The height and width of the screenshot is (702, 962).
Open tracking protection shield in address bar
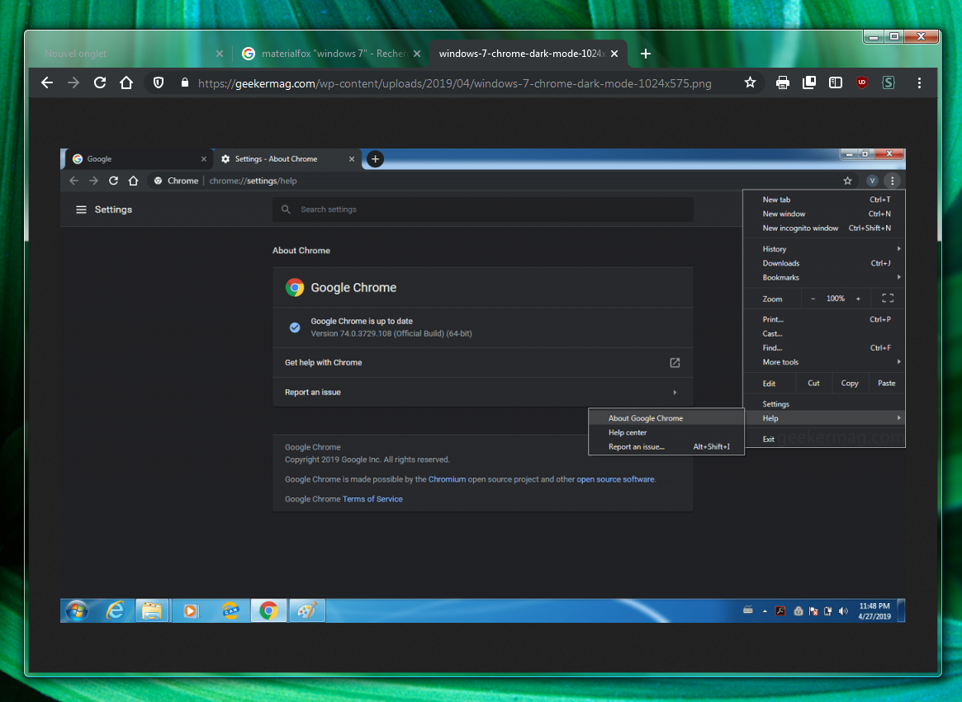(159, 82)
